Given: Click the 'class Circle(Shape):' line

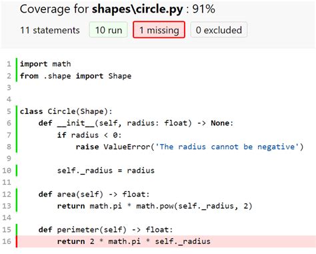Looking at the screenshot, I should tap(66, 111).
